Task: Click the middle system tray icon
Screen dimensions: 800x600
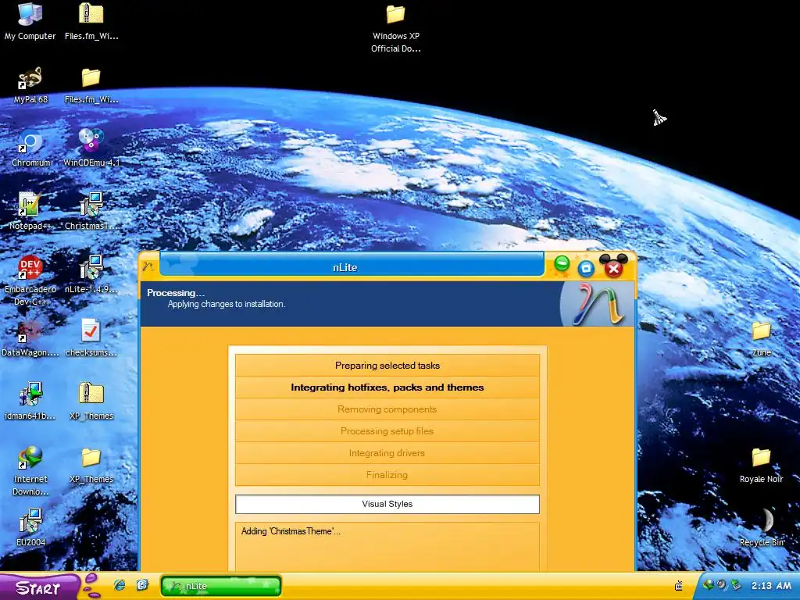Action: pyautogui.click(x=721, y=585)
